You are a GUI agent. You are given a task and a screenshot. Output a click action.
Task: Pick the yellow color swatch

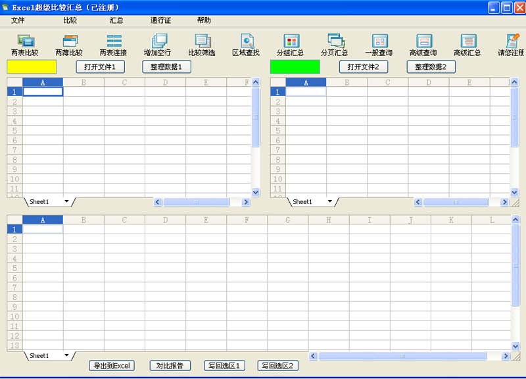pos(32,67)
